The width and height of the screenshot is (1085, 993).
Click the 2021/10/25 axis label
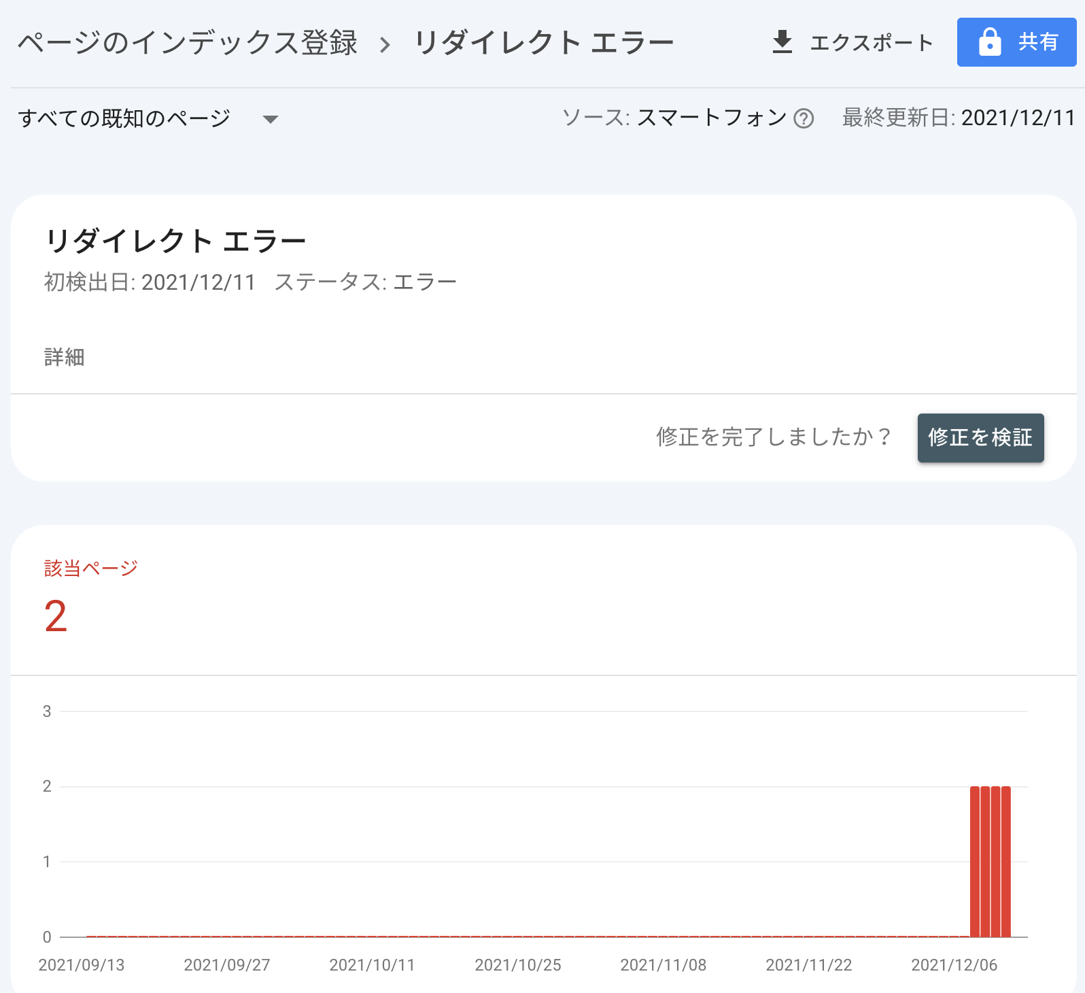518,965
